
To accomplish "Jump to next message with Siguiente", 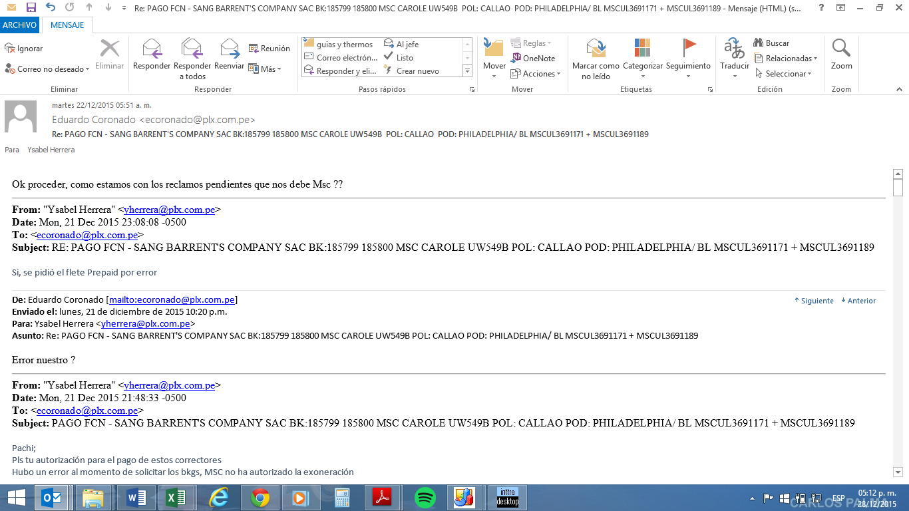I will [813, 301].
